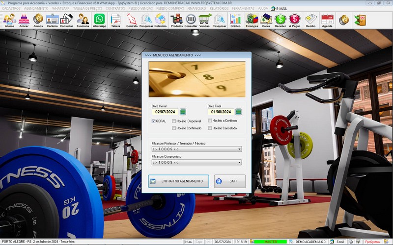This screenshot has width=393, height=245.
Task: Open the Contrato pen icon
Action: point(132,21)
